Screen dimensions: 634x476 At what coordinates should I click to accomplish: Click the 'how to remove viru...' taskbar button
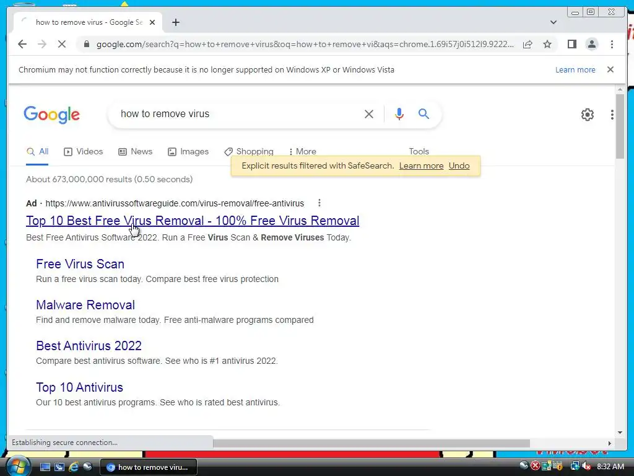click(x=149, y=467)
